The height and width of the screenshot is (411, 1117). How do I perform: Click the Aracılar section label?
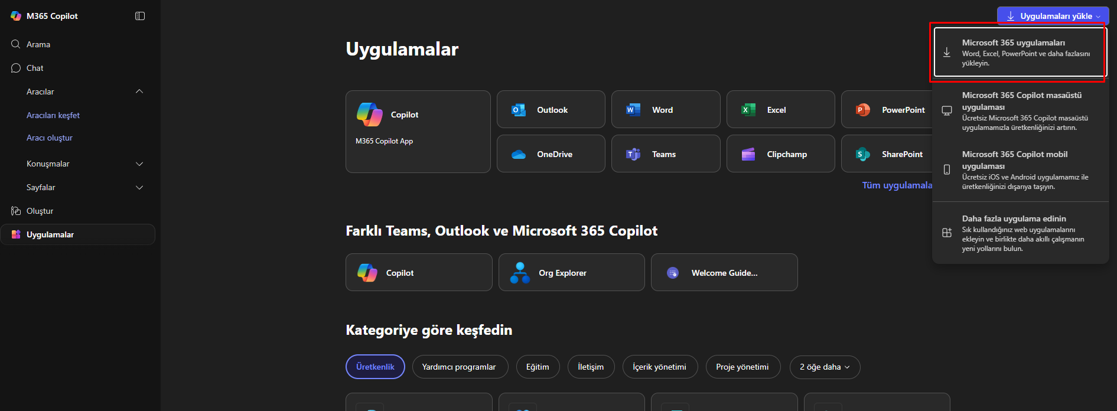click(x=40, y=92)
